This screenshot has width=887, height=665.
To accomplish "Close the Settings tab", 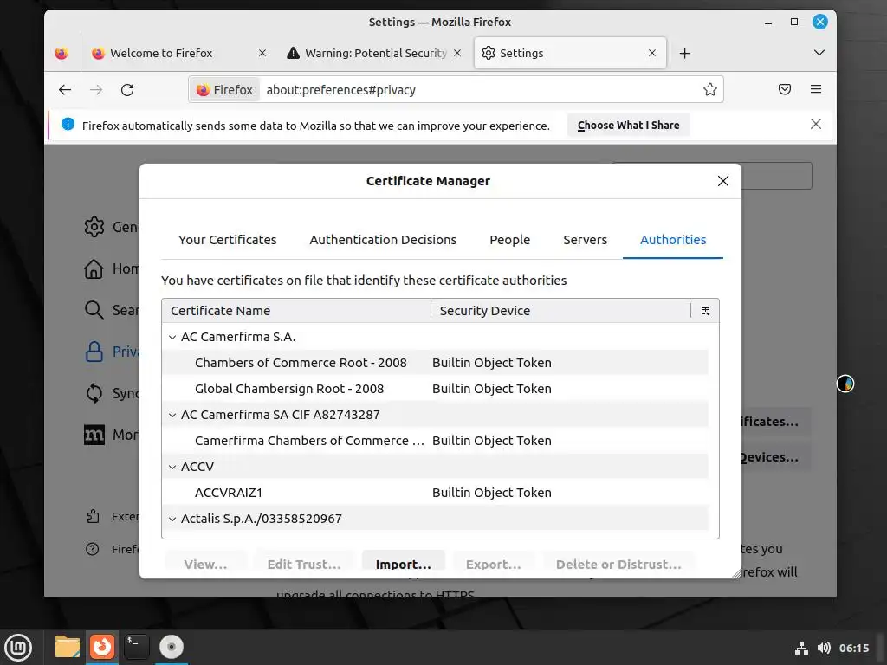I will tap(651, 53).
